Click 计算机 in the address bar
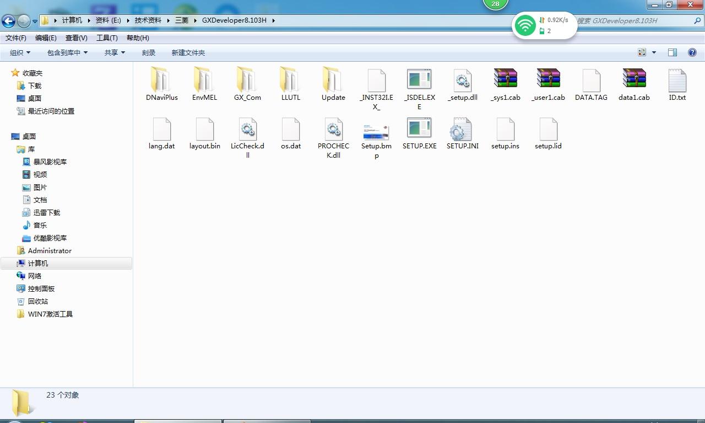This screenshot has width=705, height=423. (x=72, y=20)
